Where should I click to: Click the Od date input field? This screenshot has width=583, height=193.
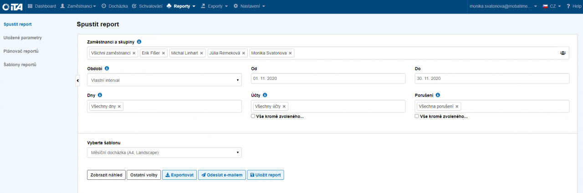328,79
